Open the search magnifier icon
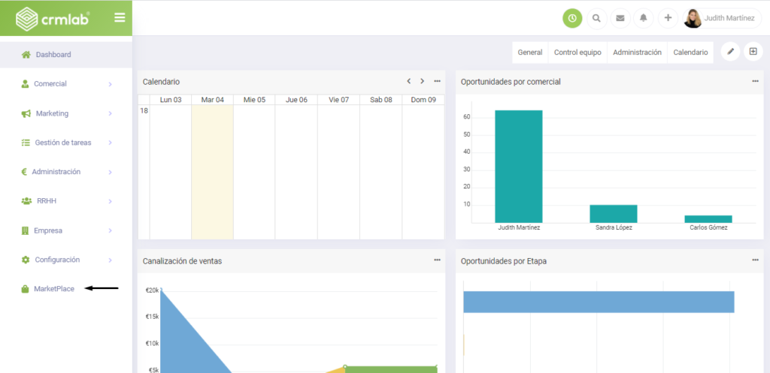This screenshot has height=373, width=770. point(596,18)
